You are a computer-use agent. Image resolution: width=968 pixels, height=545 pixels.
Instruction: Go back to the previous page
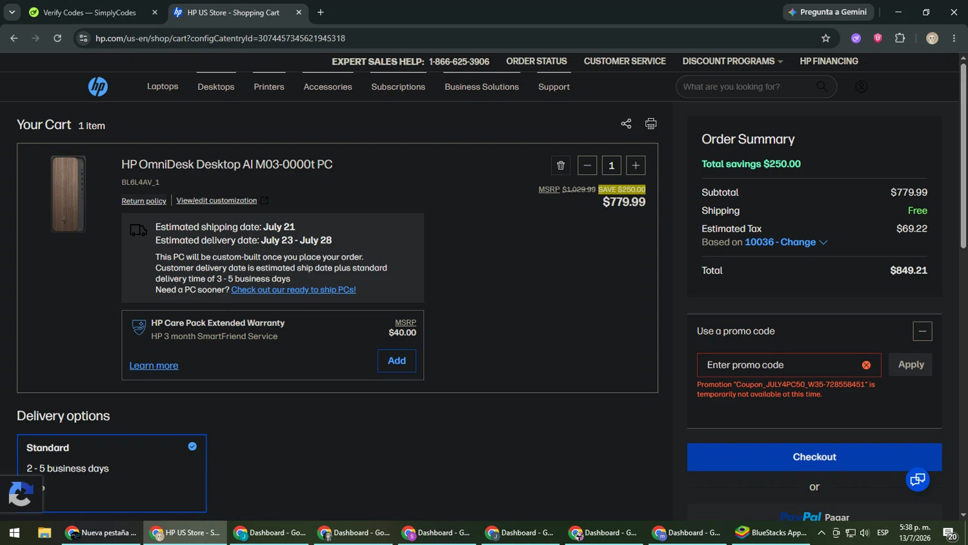(14, 38)
